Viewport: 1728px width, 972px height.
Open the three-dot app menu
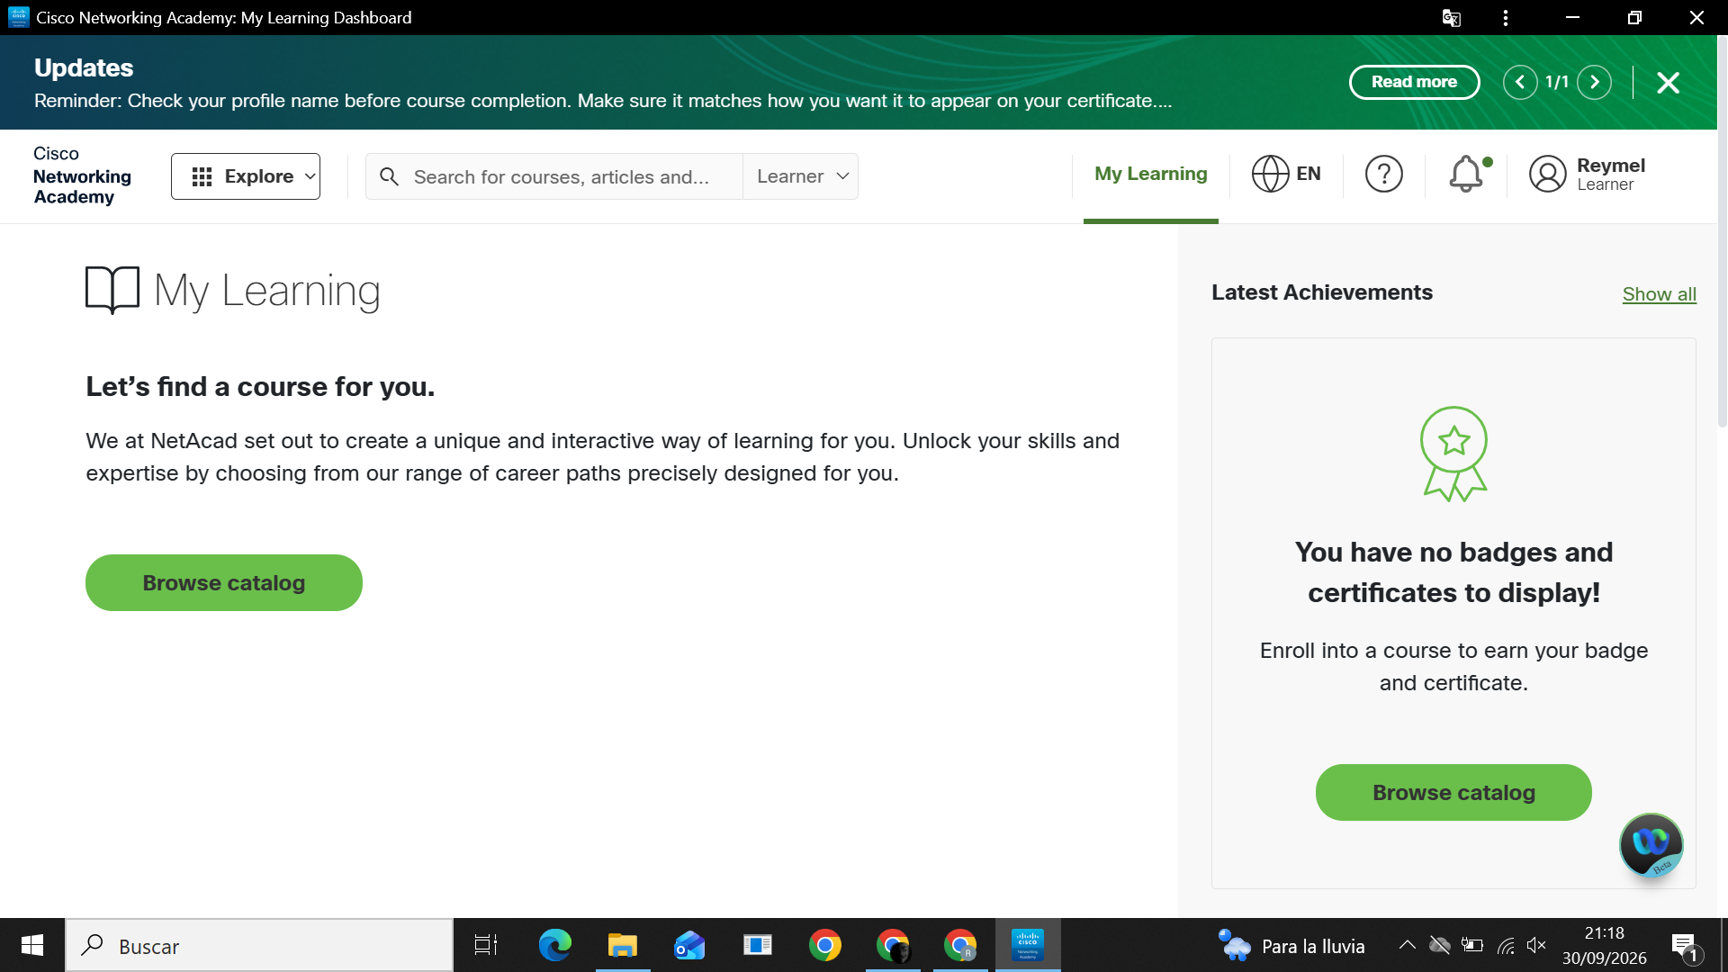click(1505, 18)
